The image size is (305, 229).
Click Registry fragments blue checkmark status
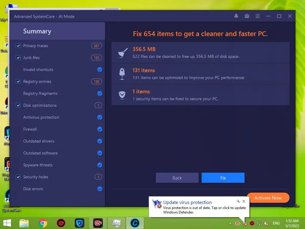point(99,93)
